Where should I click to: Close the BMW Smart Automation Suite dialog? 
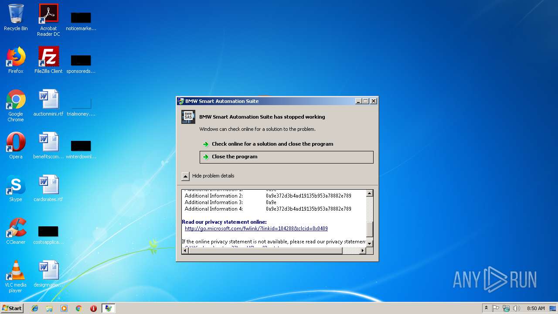(x=374, y=101)
